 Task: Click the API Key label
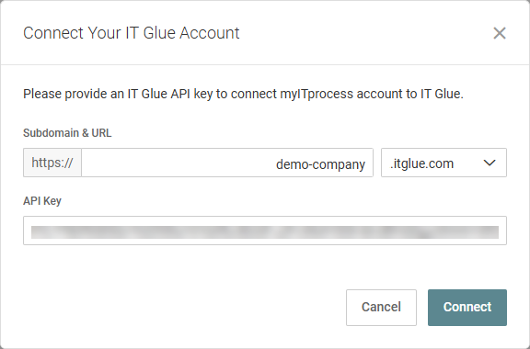coord(42,201)
